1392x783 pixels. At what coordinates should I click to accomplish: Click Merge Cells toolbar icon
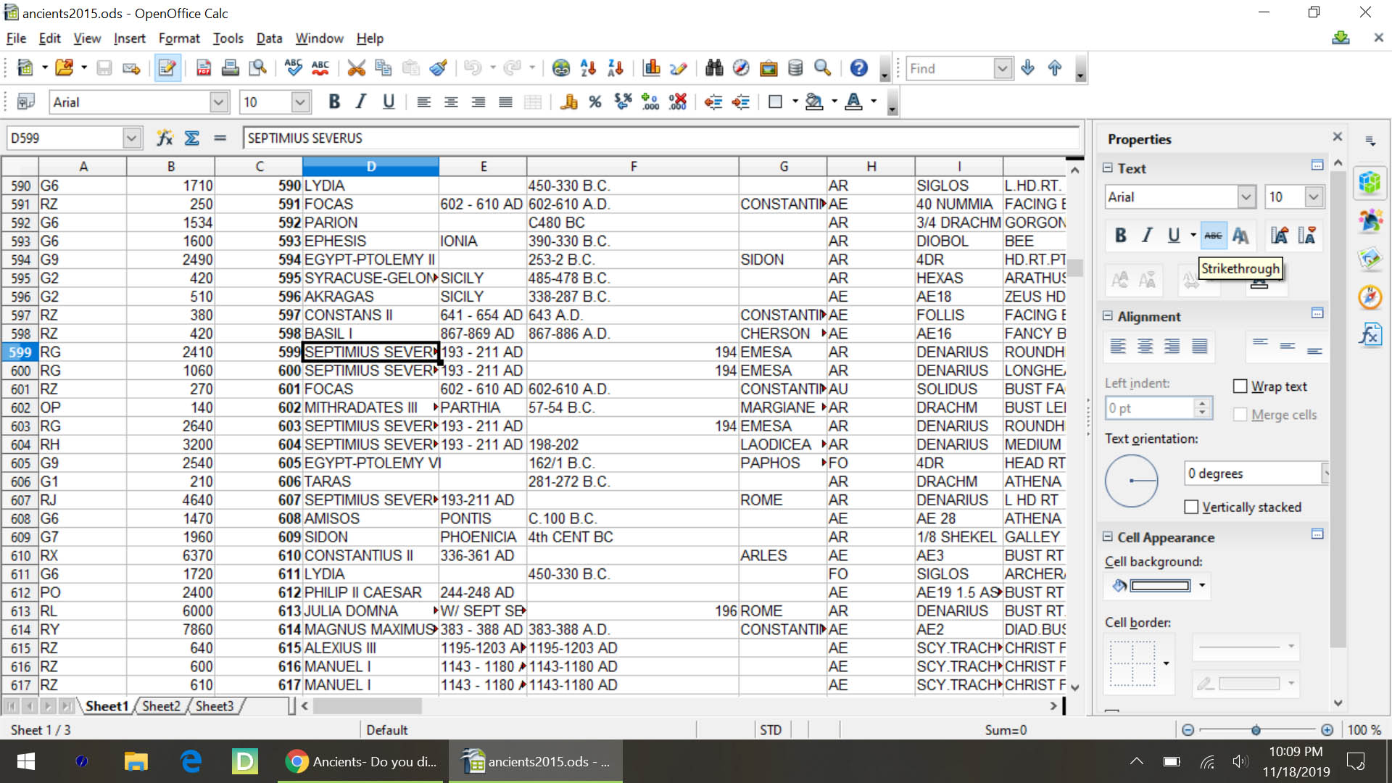(x=533, y=102)
